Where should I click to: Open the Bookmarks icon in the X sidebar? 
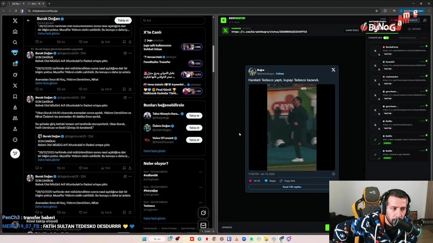point(15,97)
